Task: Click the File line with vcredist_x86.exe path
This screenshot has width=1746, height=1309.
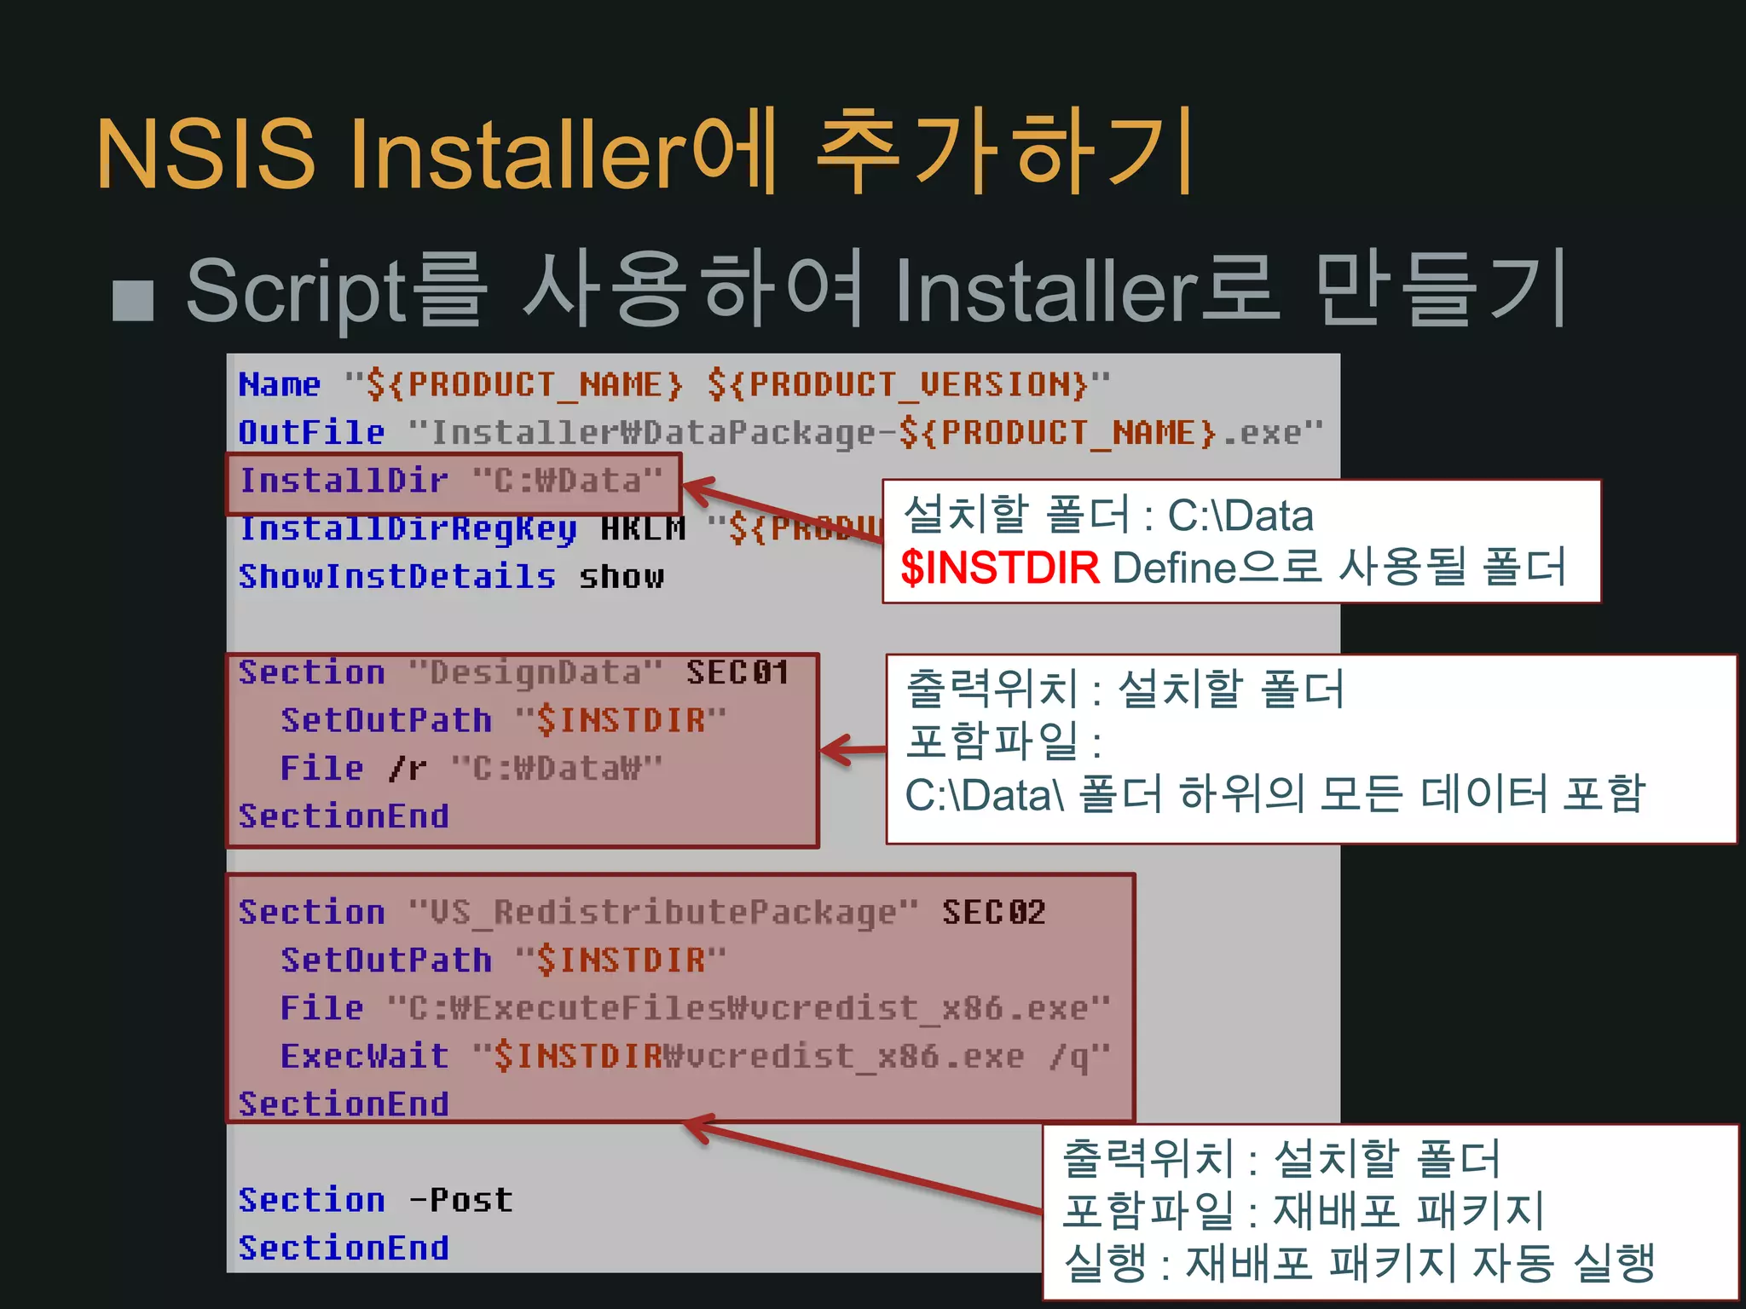Action: [x=696, y=1008]
